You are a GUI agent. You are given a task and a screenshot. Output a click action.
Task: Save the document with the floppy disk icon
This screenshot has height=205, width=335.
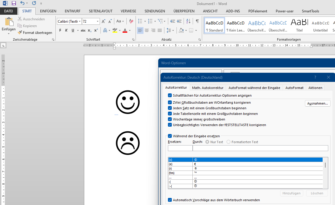pos(14,3)
